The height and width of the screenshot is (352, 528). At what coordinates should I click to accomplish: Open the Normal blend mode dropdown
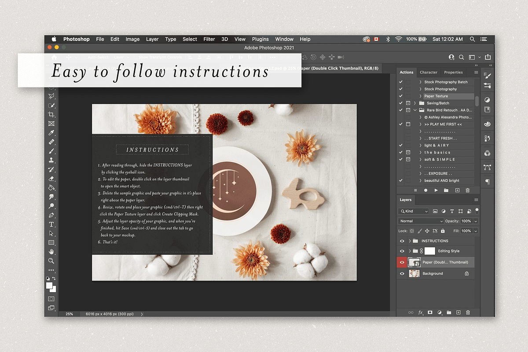421,221
